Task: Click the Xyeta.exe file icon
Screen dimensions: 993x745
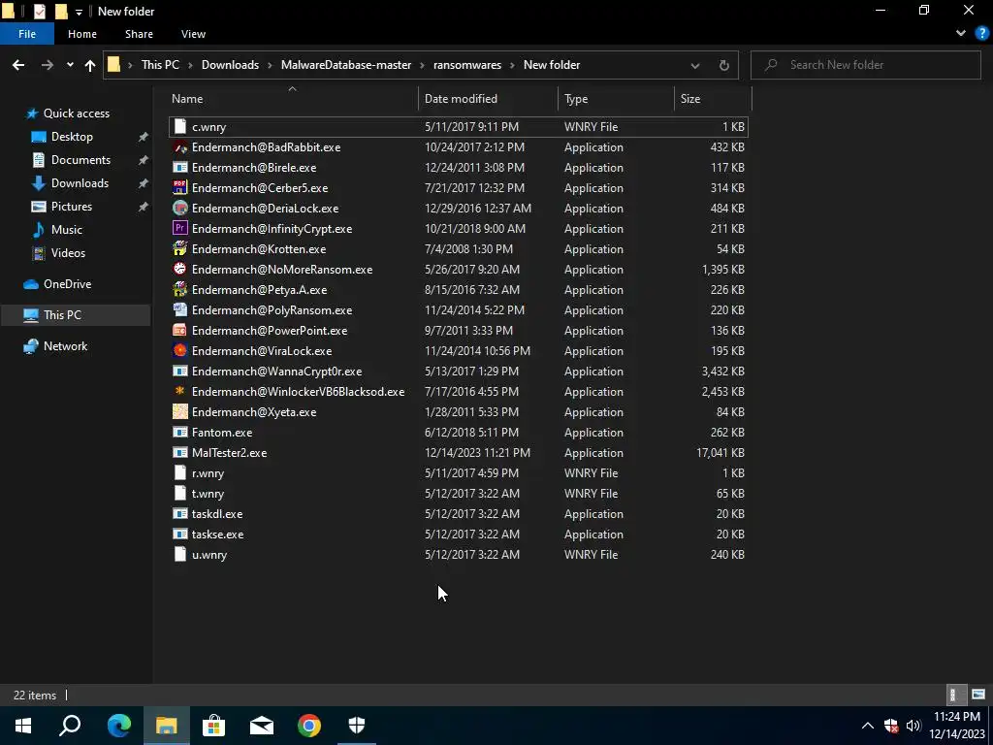Action: (180, 411)
